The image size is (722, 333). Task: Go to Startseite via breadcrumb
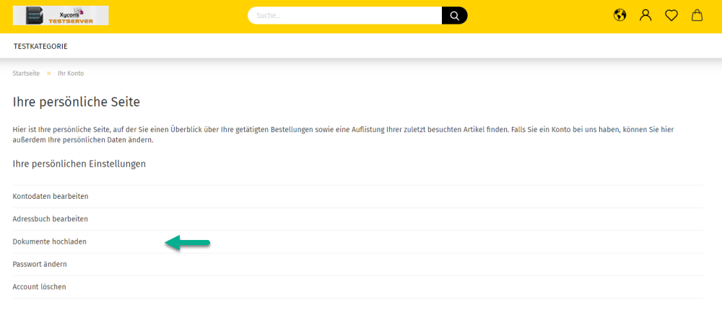point(26,74)
